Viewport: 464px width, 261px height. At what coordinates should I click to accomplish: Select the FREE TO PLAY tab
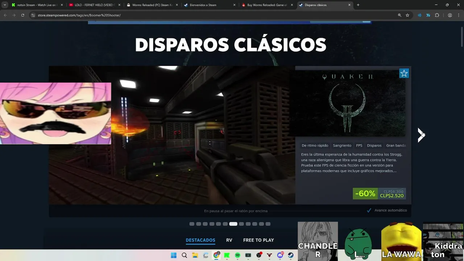pyautogui.click(x=258, y=240)
